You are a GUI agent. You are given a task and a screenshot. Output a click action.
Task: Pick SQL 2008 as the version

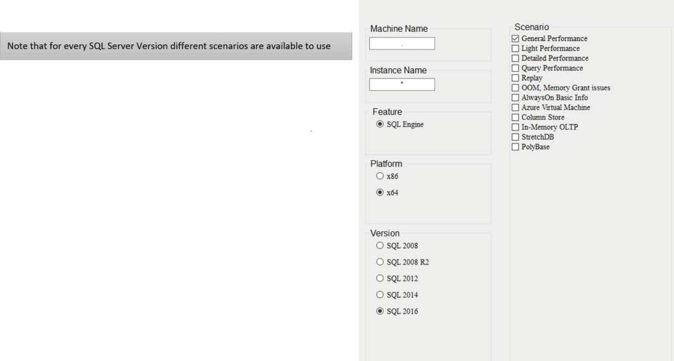tap(380, 246)
